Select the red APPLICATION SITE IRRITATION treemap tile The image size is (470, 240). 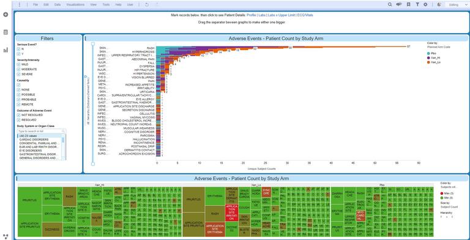point(231,213)
